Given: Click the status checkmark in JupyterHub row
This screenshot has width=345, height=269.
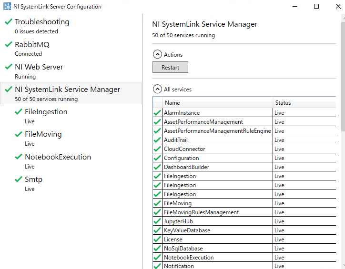Looking at the screenshot, I should (157, 221).
